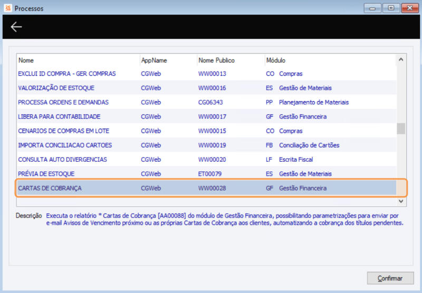
Task: Click the vertical scrollbar thumb
Action: click(401, 129)
